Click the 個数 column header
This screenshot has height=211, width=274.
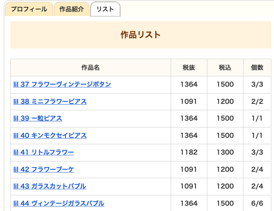click(x=257, y=68)
